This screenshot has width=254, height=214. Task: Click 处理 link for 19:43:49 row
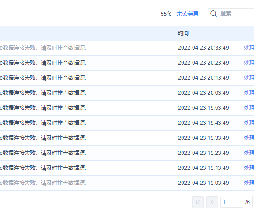(x=249, y=123)
